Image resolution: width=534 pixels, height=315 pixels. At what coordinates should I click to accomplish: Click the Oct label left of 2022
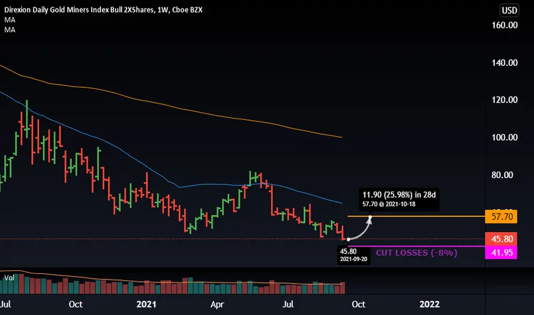point(358,304)
